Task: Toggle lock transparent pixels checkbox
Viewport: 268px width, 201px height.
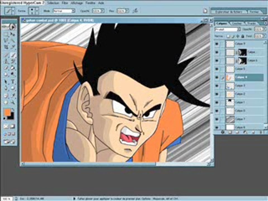Action: pos(228,36)
